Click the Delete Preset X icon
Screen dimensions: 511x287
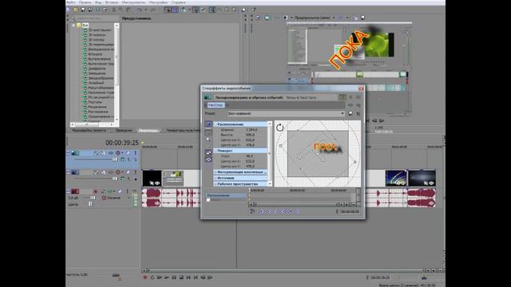(x=358, y=113)
